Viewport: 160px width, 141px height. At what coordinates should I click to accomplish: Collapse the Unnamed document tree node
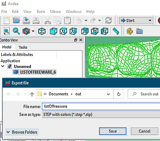(x=3, y=66)
